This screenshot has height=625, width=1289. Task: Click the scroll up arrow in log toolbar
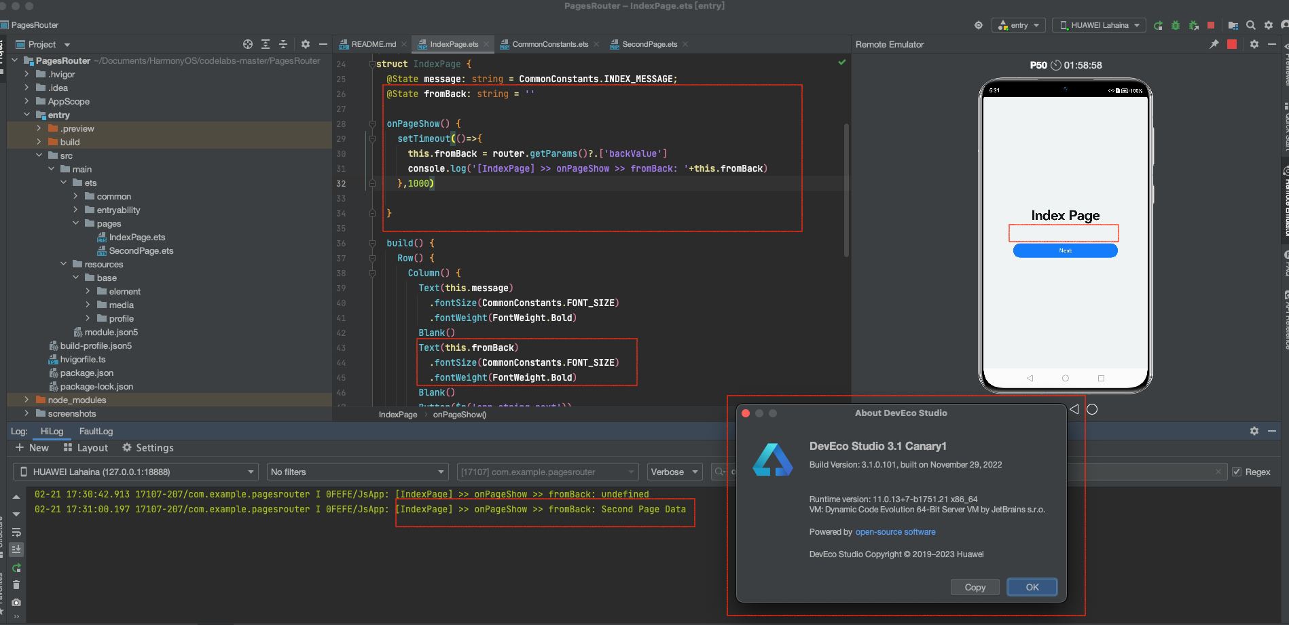point(16,497)
